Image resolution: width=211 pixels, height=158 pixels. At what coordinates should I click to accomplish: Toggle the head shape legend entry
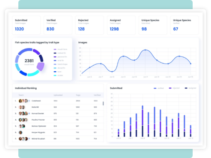tap(60, 64)
